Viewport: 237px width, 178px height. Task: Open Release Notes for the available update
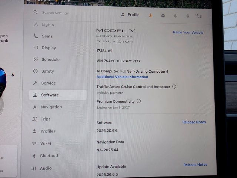195,165
